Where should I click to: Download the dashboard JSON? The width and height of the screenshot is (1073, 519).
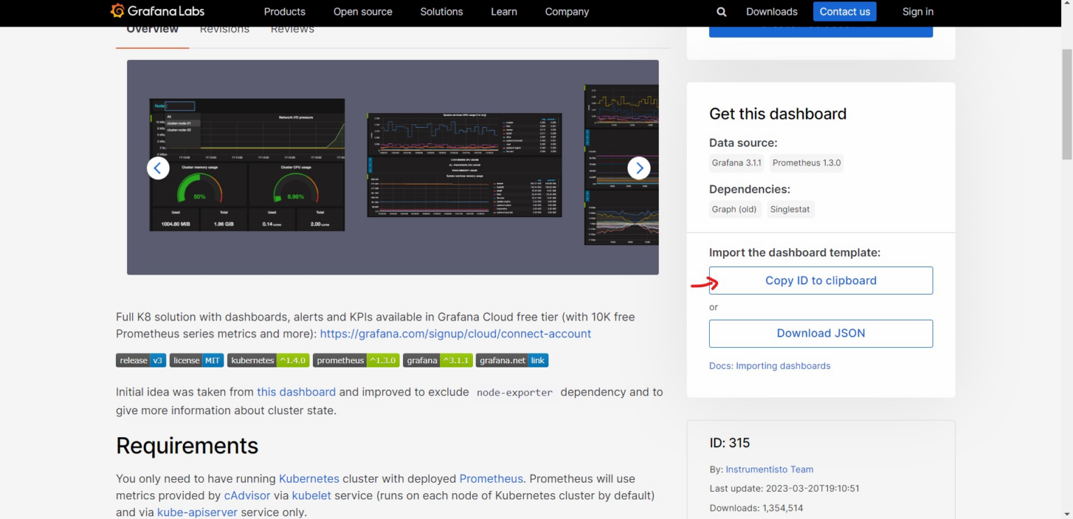pos(821,333)
